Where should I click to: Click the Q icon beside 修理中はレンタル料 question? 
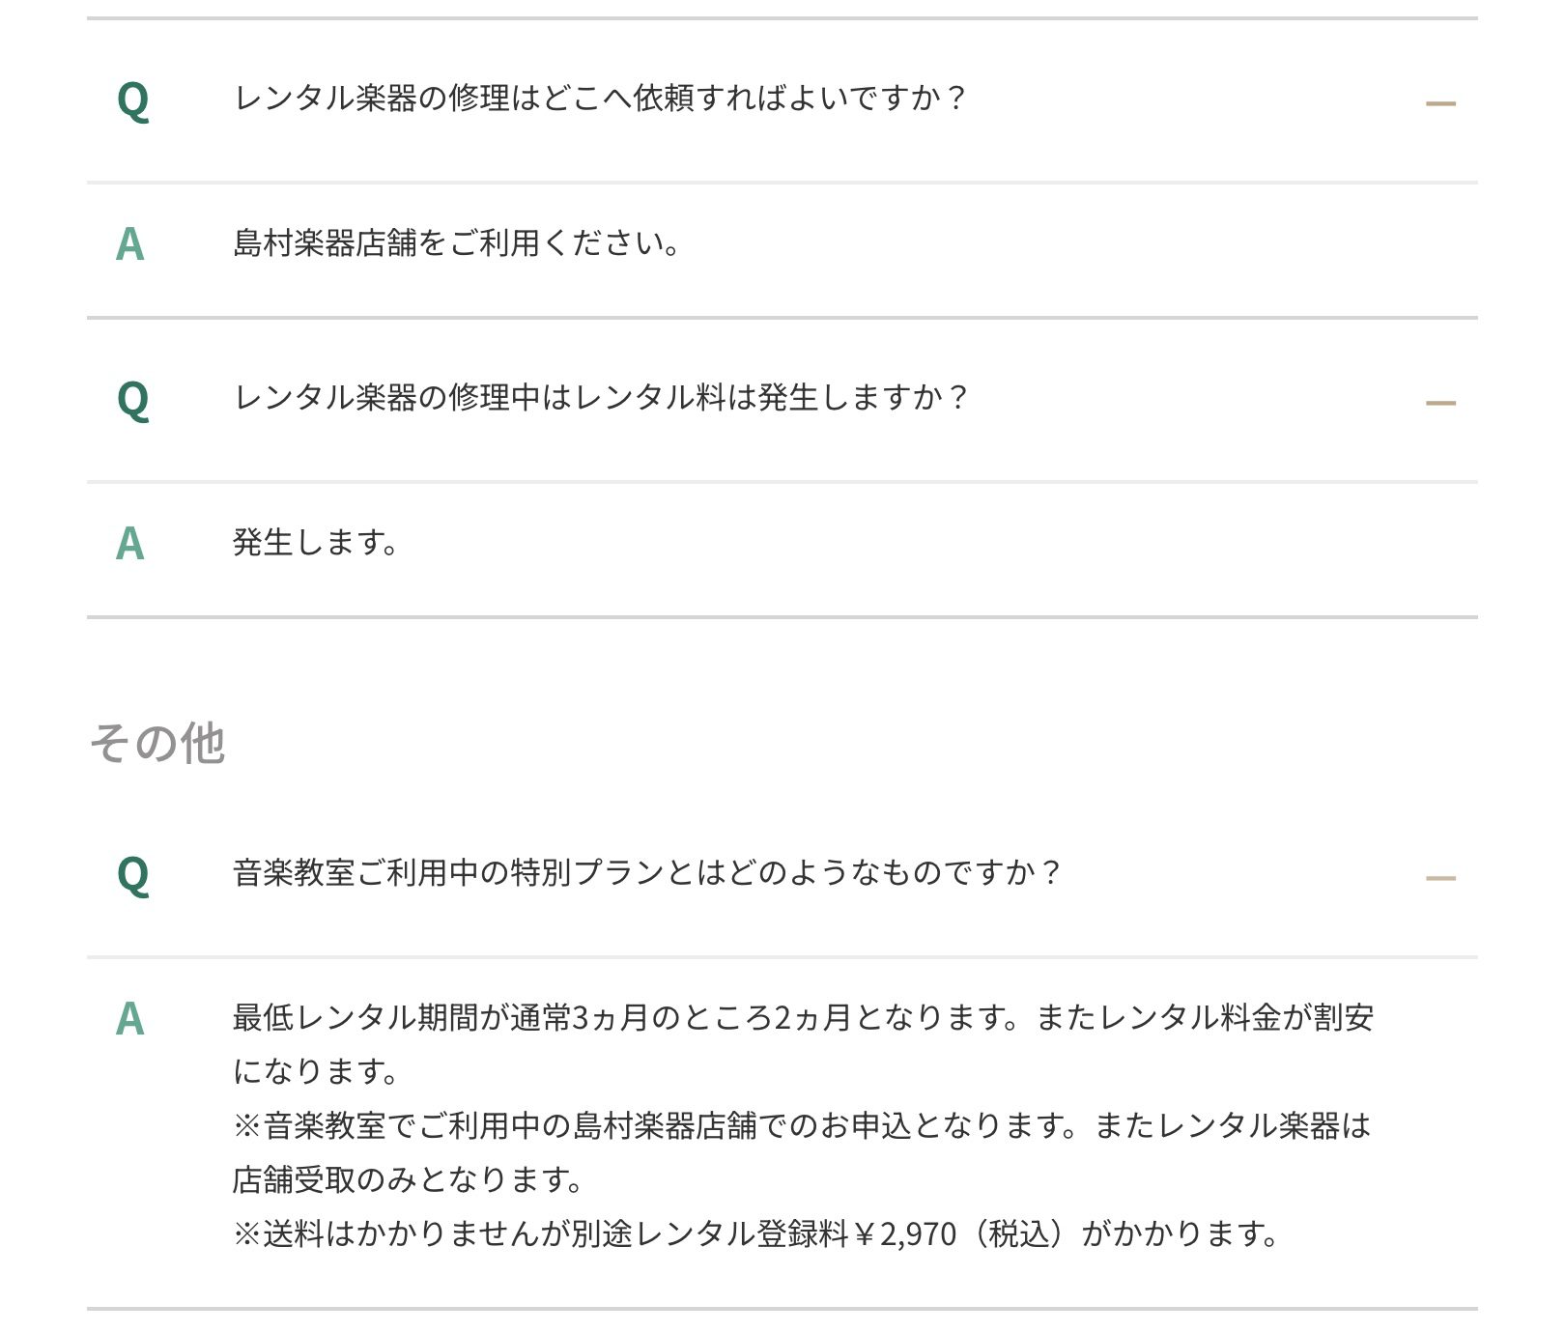[x=133, y=400]
